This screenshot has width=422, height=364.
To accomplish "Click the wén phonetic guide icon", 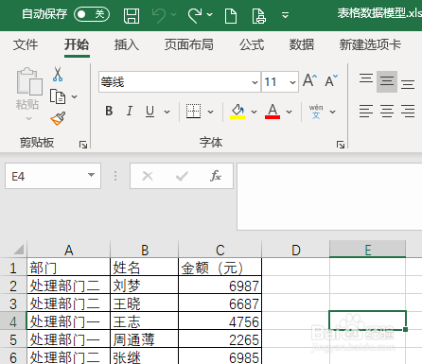I will (x=316, y=112).
